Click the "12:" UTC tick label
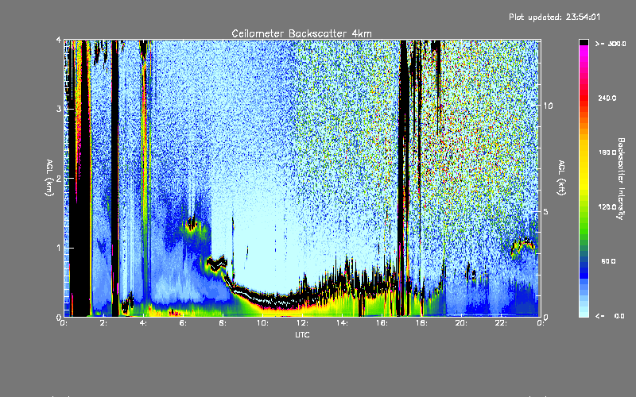Screen dimensions: 636x397 (302, 323)
